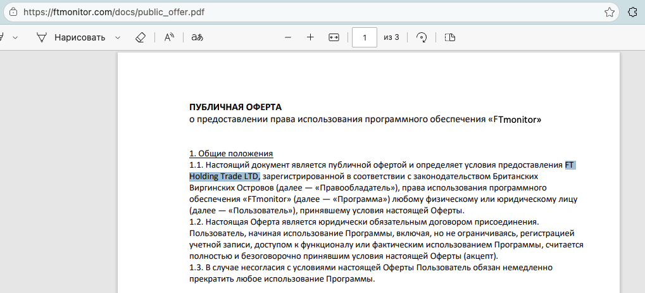Start read aloud of the PDF
This screenshot has height=293, width=645.
coord(169,37)
